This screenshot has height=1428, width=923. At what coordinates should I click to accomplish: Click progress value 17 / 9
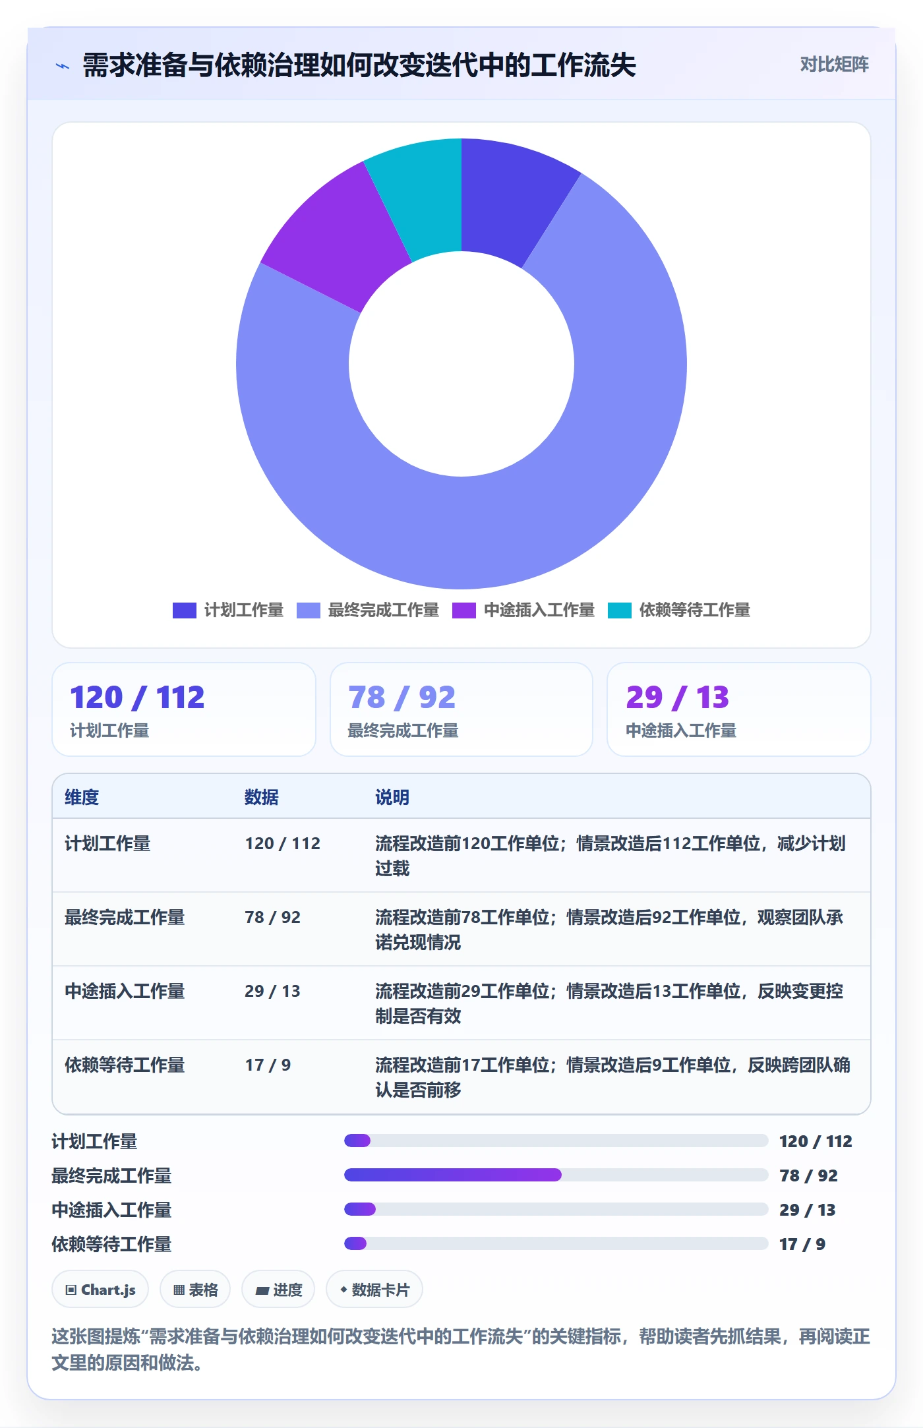pos(802,1244)
